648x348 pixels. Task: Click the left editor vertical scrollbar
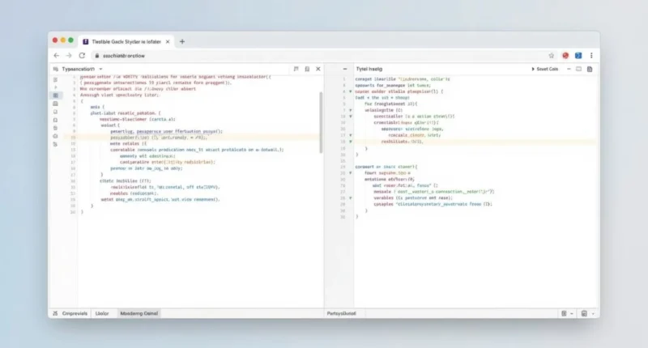point(321,122)
